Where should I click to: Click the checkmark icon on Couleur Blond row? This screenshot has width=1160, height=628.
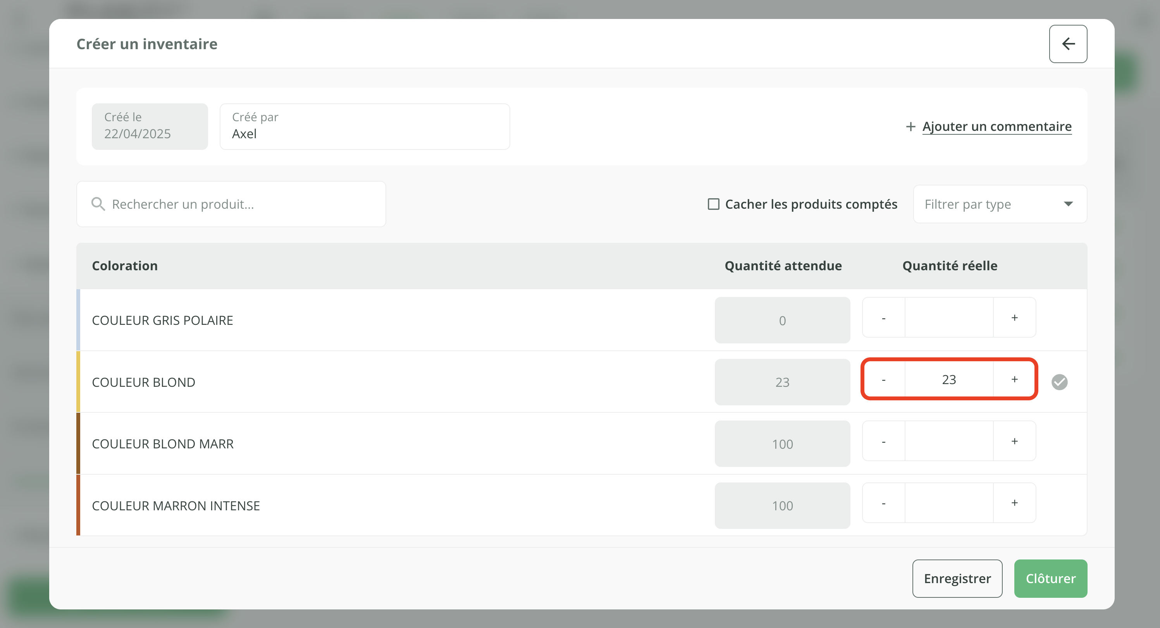coord(1059,382)
